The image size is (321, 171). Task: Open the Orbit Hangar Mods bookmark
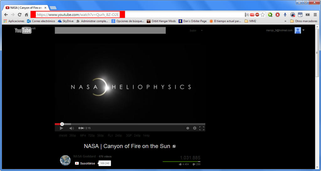161,21
